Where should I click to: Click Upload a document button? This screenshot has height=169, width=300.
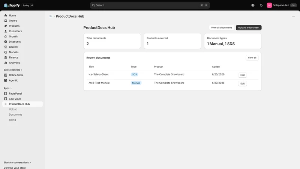pyautogui.click(x=249, y=27)
